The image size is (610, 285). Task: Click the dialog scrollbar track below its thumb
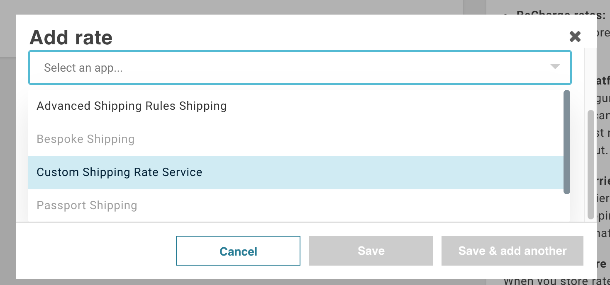[x=591, y=221]
